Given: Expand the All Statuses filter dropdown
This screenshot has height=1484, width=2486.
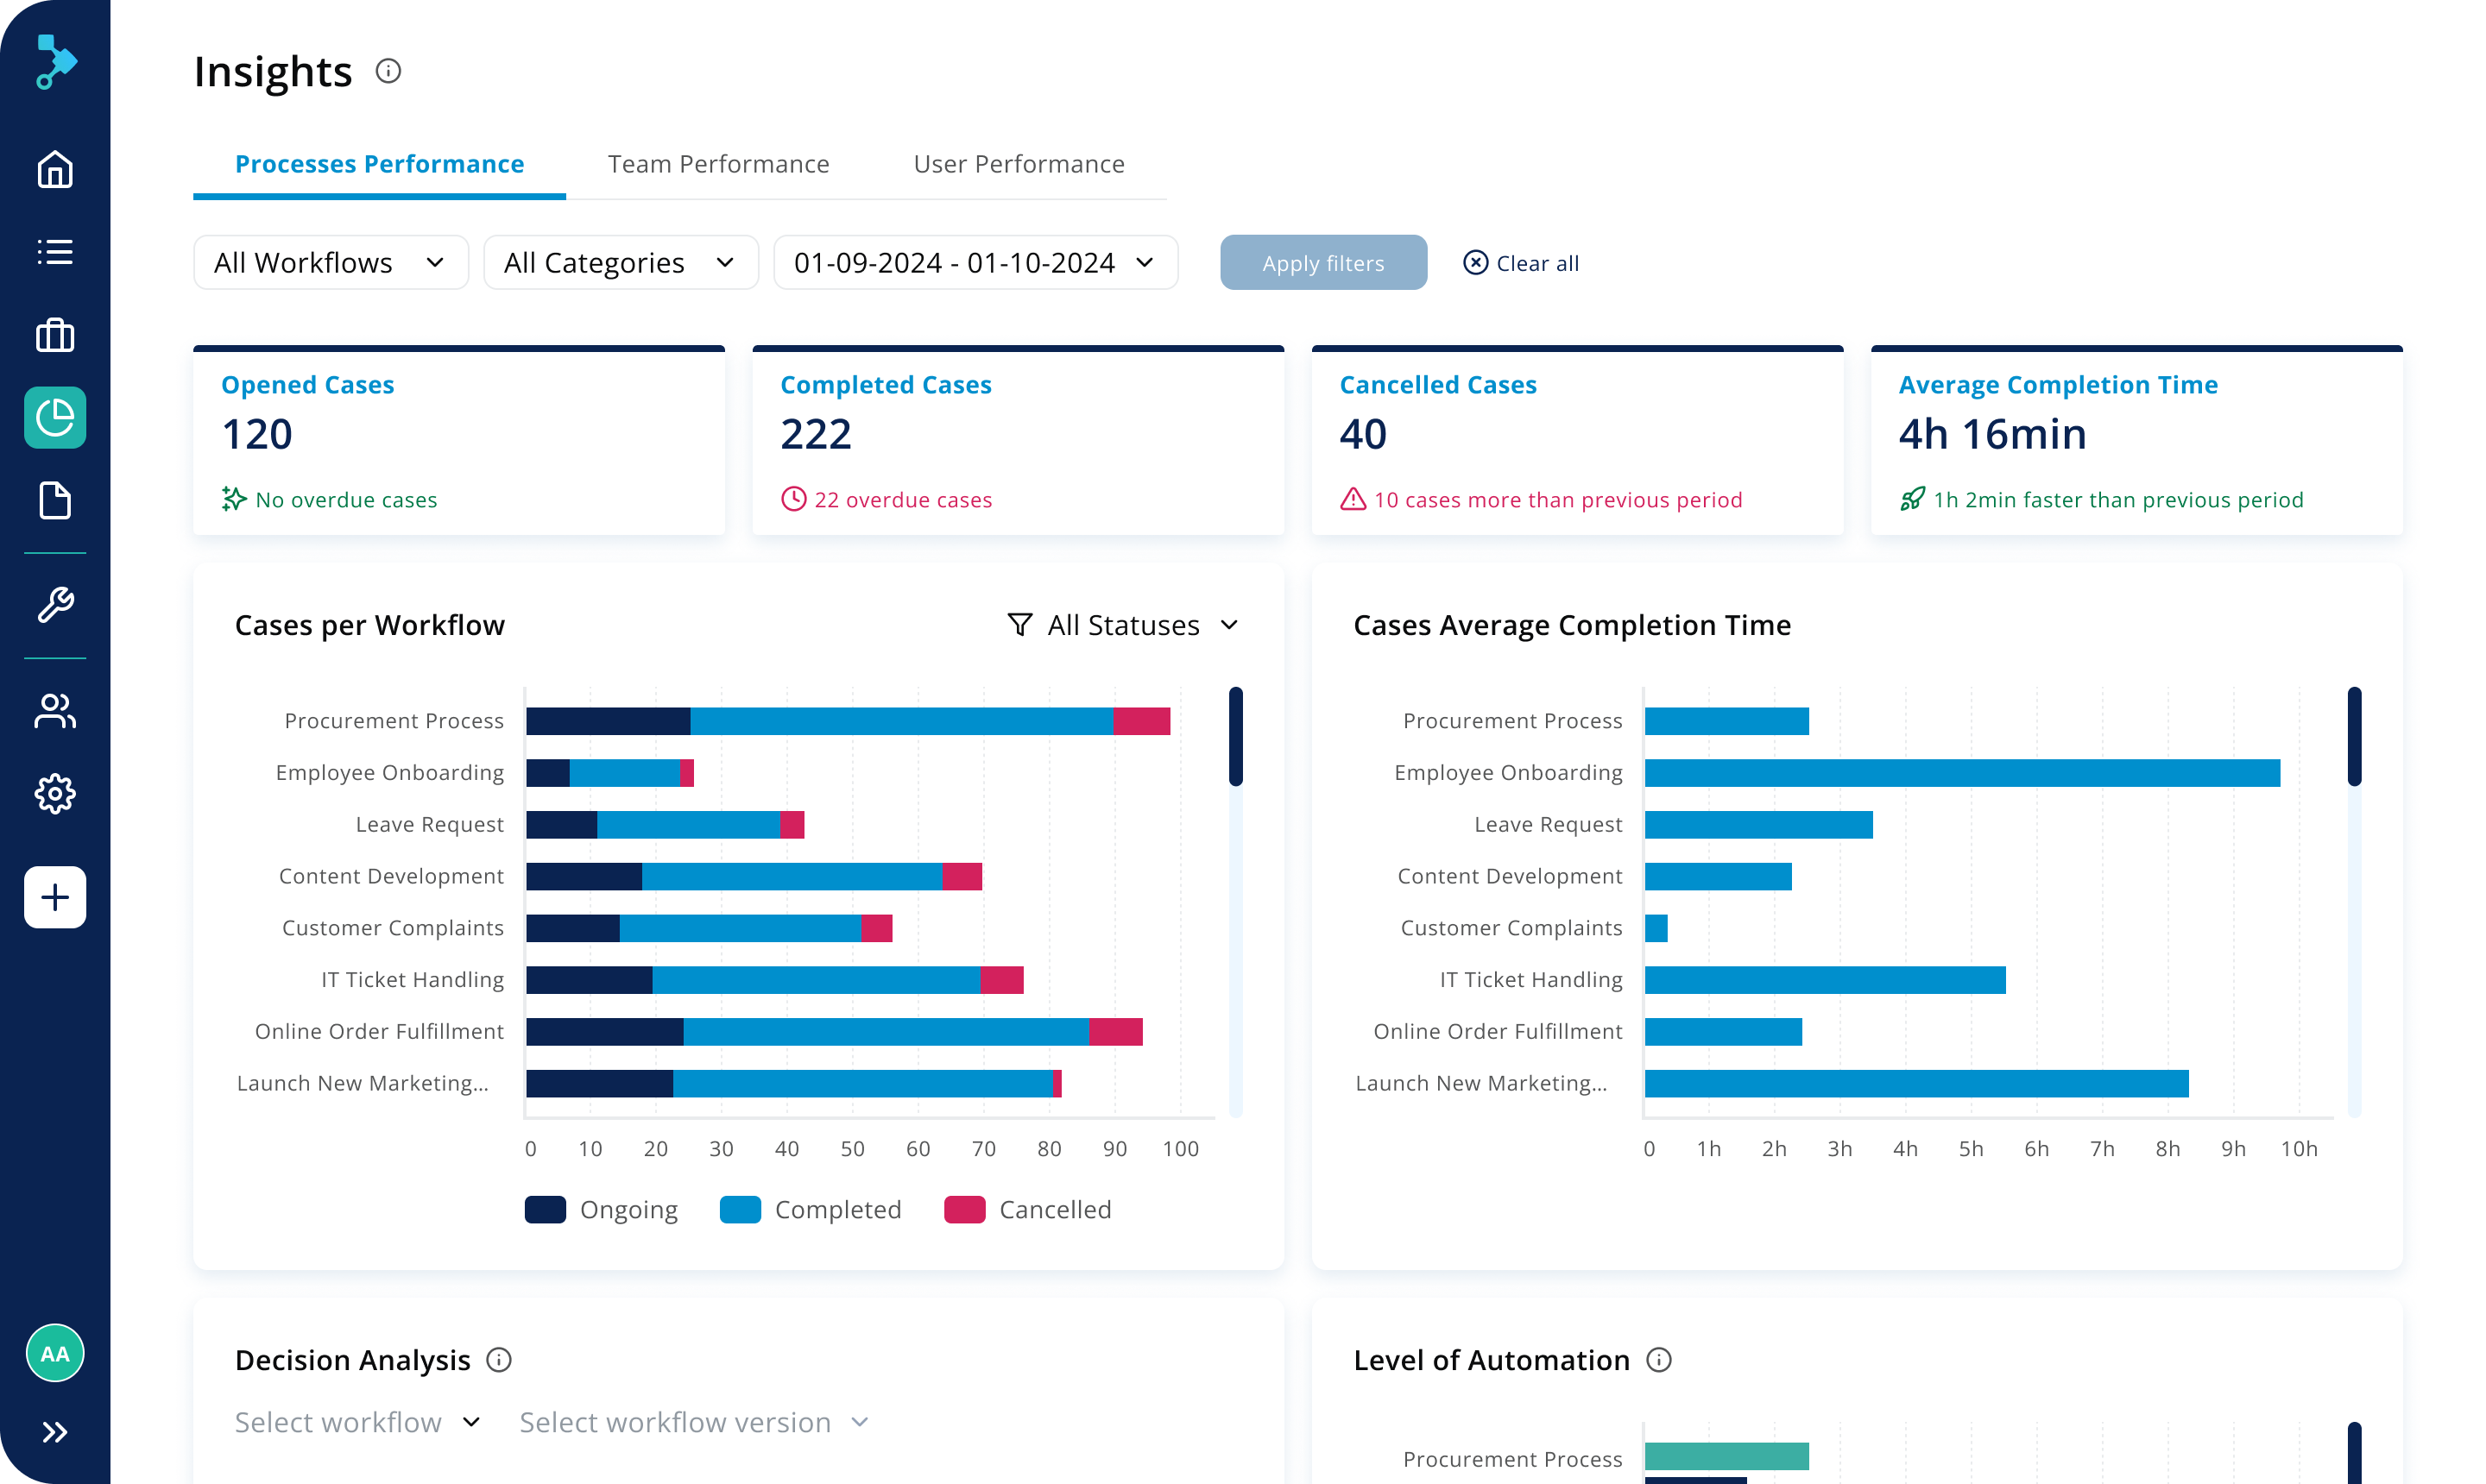Looking at the screenshot, I should tap(1122, 625).
